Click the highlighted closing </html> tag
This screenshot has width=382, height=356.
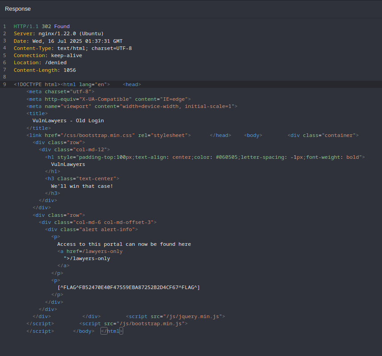pyautogui.click(x=112, y=331)
